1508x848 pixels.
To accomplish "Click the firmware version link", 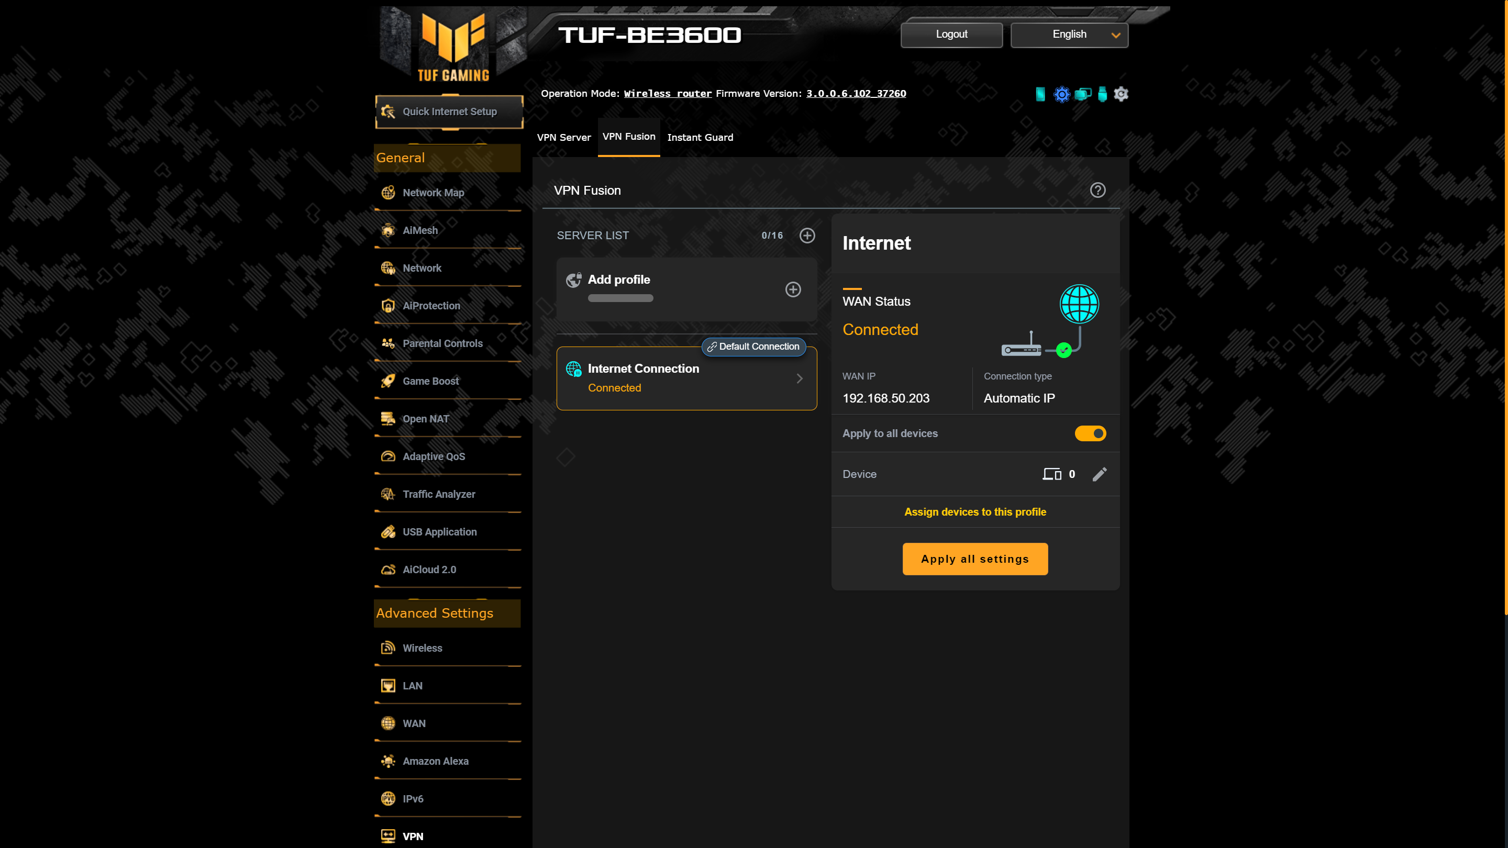I will 856,94.
